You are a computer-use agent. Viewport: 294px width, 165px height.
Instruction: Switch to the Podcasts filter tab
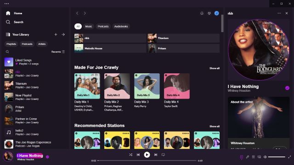point(103,27)
